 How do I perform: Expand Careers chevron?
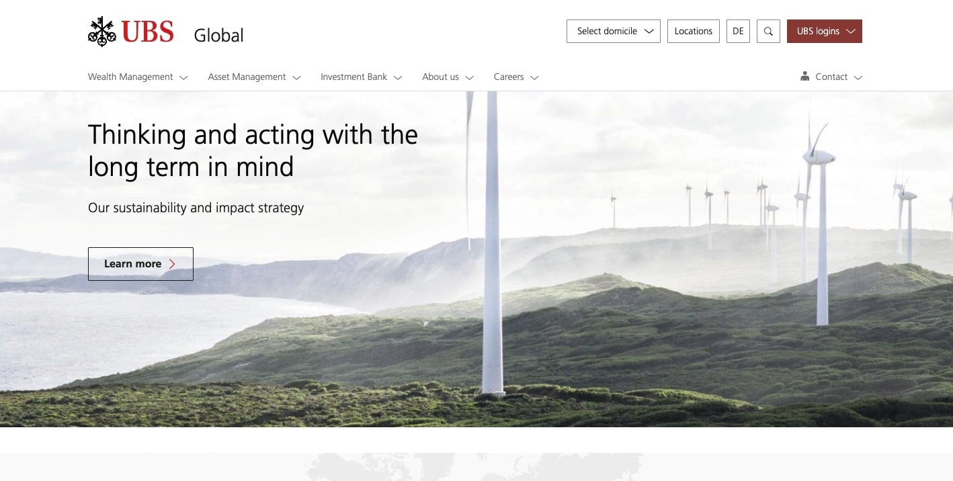pos(534,78)
